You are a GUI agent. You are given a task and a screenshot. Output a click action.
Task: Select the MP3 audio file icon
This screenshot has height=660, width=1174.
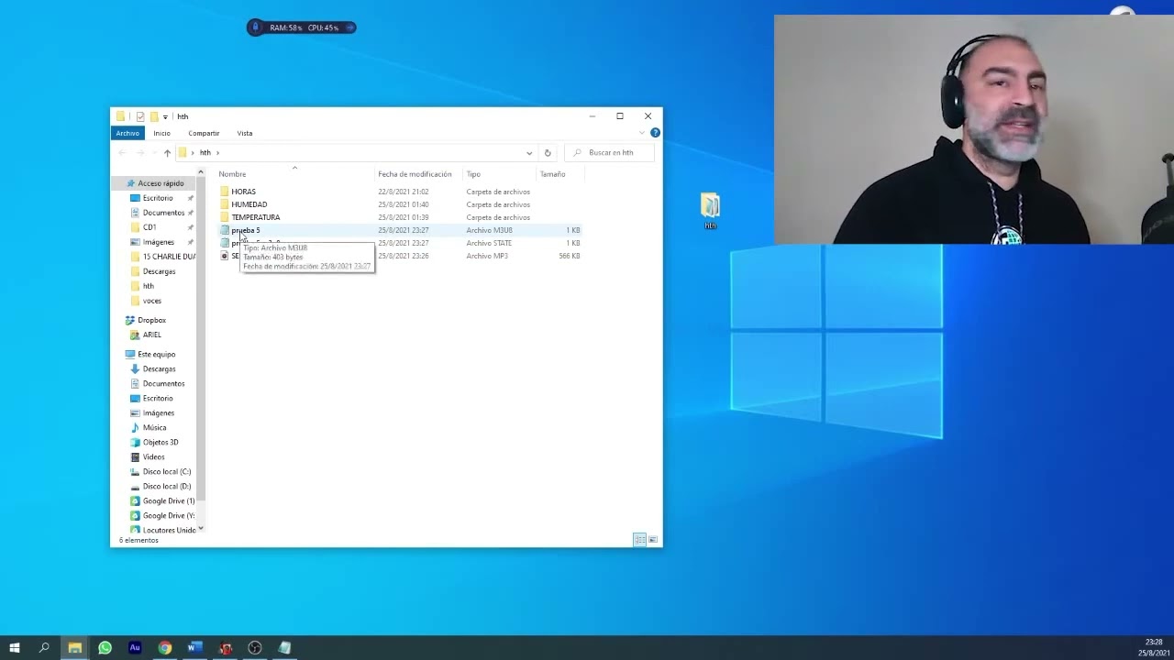(x=225, y=256)
